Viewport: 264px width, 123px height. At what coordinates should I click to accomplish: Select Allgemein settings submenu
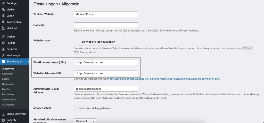[x=8, y=69]
